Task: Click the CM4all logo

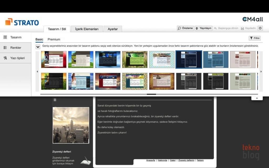Action: [x=252, y=19]
